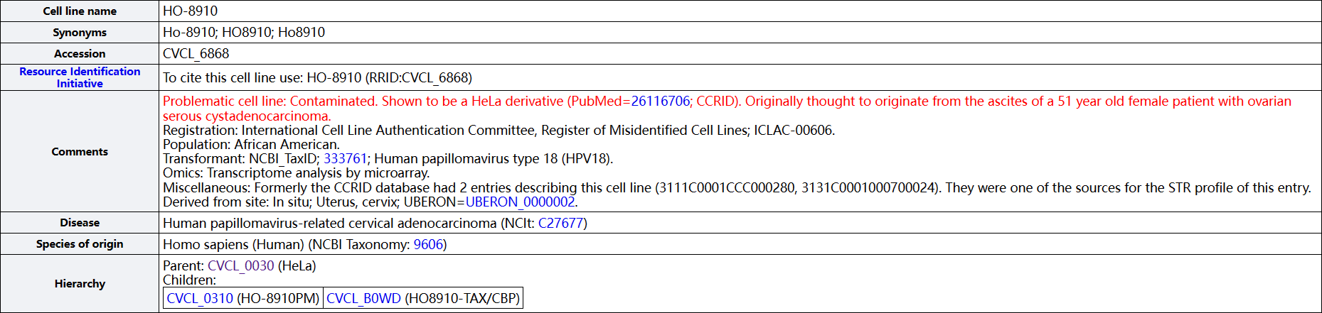
Task: Open the Resource Identification Initiative link
Action: click(x=80, y=77)
